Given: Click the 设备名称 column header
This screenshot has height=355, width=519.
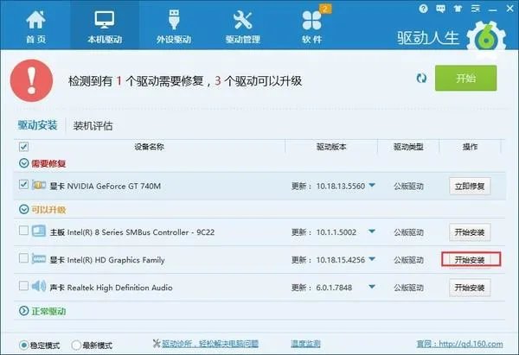Looking at the screenshot, I should click(150, 147).
